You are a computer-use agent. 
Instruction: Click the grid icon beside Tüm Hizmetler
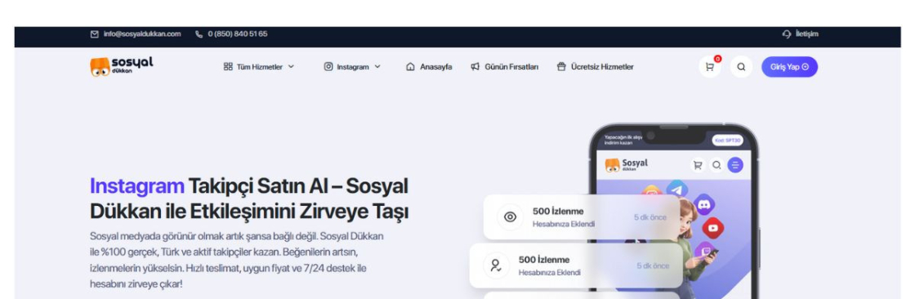[228, 66]
